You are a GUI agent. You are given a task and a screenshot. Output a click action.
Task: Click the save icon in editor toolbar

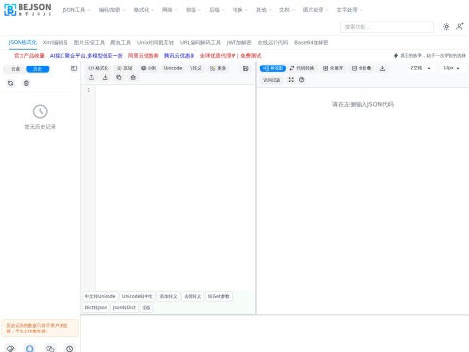click(246, 68)
